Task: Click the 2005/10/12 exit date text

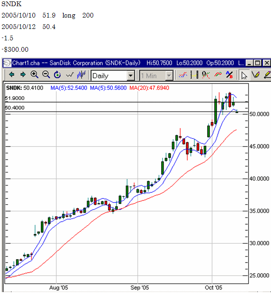Action: pyautogui.click(x=19, y=27)
